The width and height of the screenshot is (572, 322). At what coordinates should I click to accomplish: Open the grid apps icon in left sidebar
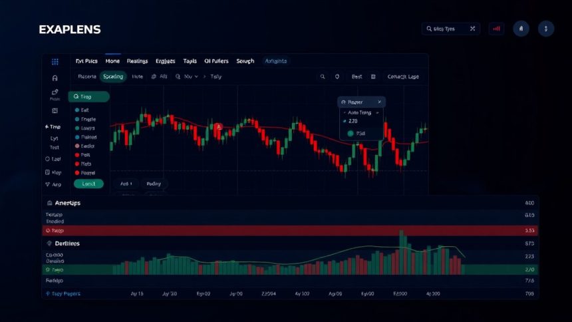(x=55, y=61)
